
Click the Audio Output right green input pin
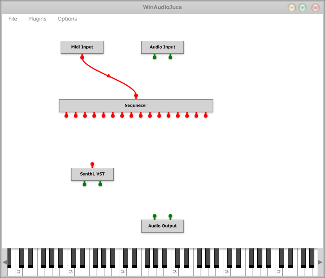(x=170, y=216)
